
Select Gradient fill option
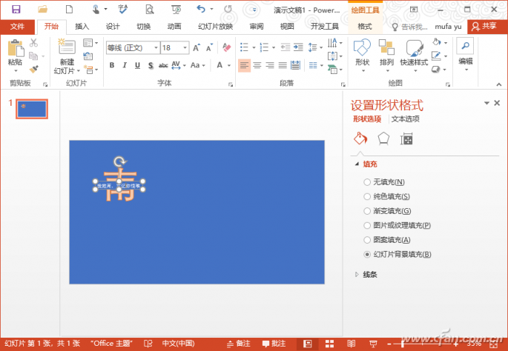coord(387,211)
